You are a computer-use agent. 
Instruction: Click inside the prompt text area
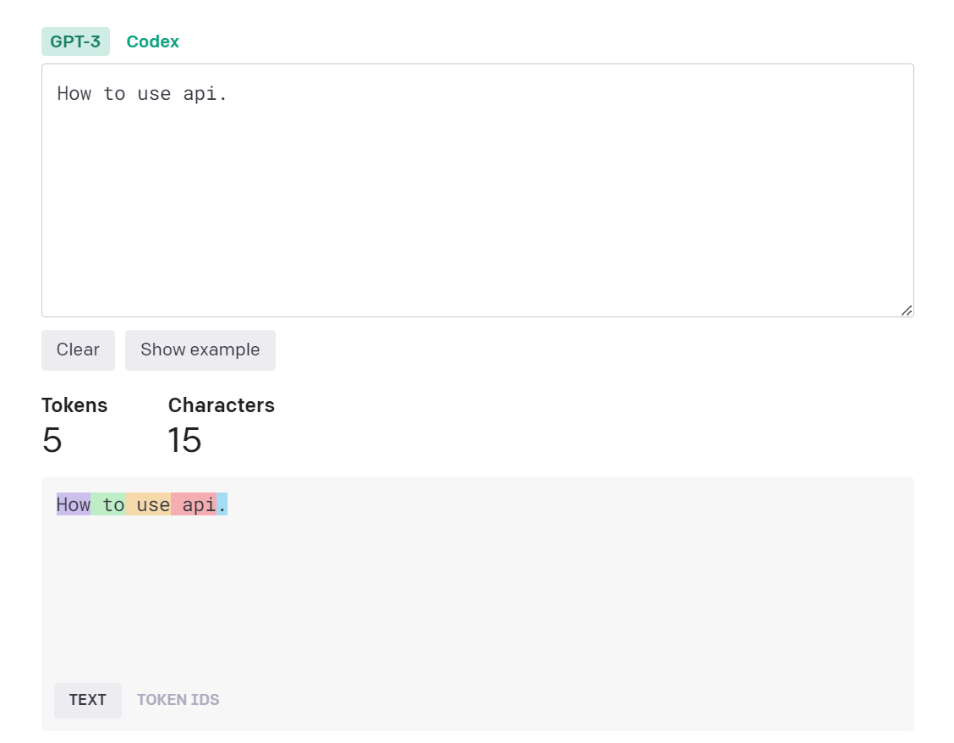[477, 203]
